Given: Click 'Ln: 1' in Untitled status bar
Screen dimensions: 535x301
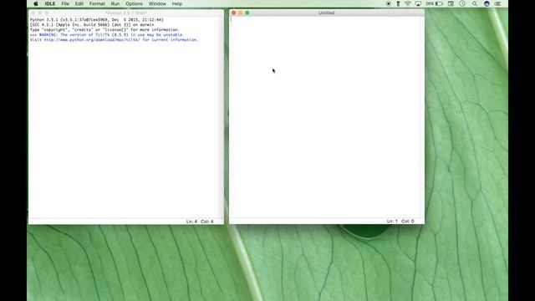Looking at the screenshot, I should (x=392, y=221).
